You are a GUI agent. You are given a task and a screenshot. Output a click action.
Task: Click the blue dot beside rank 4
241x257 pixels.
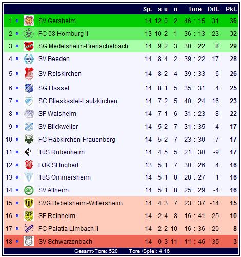(17, 59)
